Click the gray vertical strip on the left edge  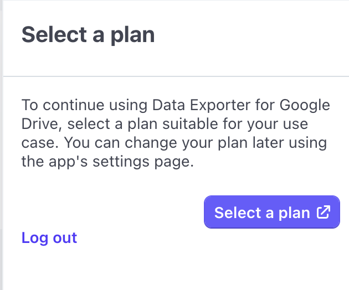click(1, 145)
